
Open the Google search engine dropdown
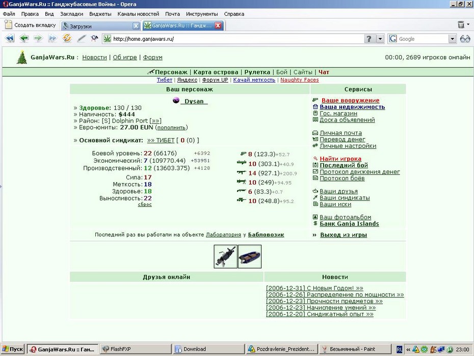[452, 39]
